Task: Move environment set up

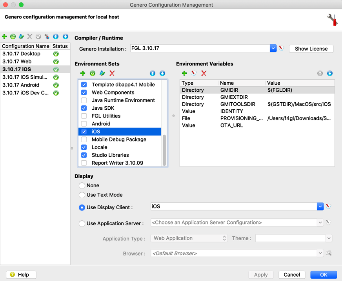Action: coord(153,73)
